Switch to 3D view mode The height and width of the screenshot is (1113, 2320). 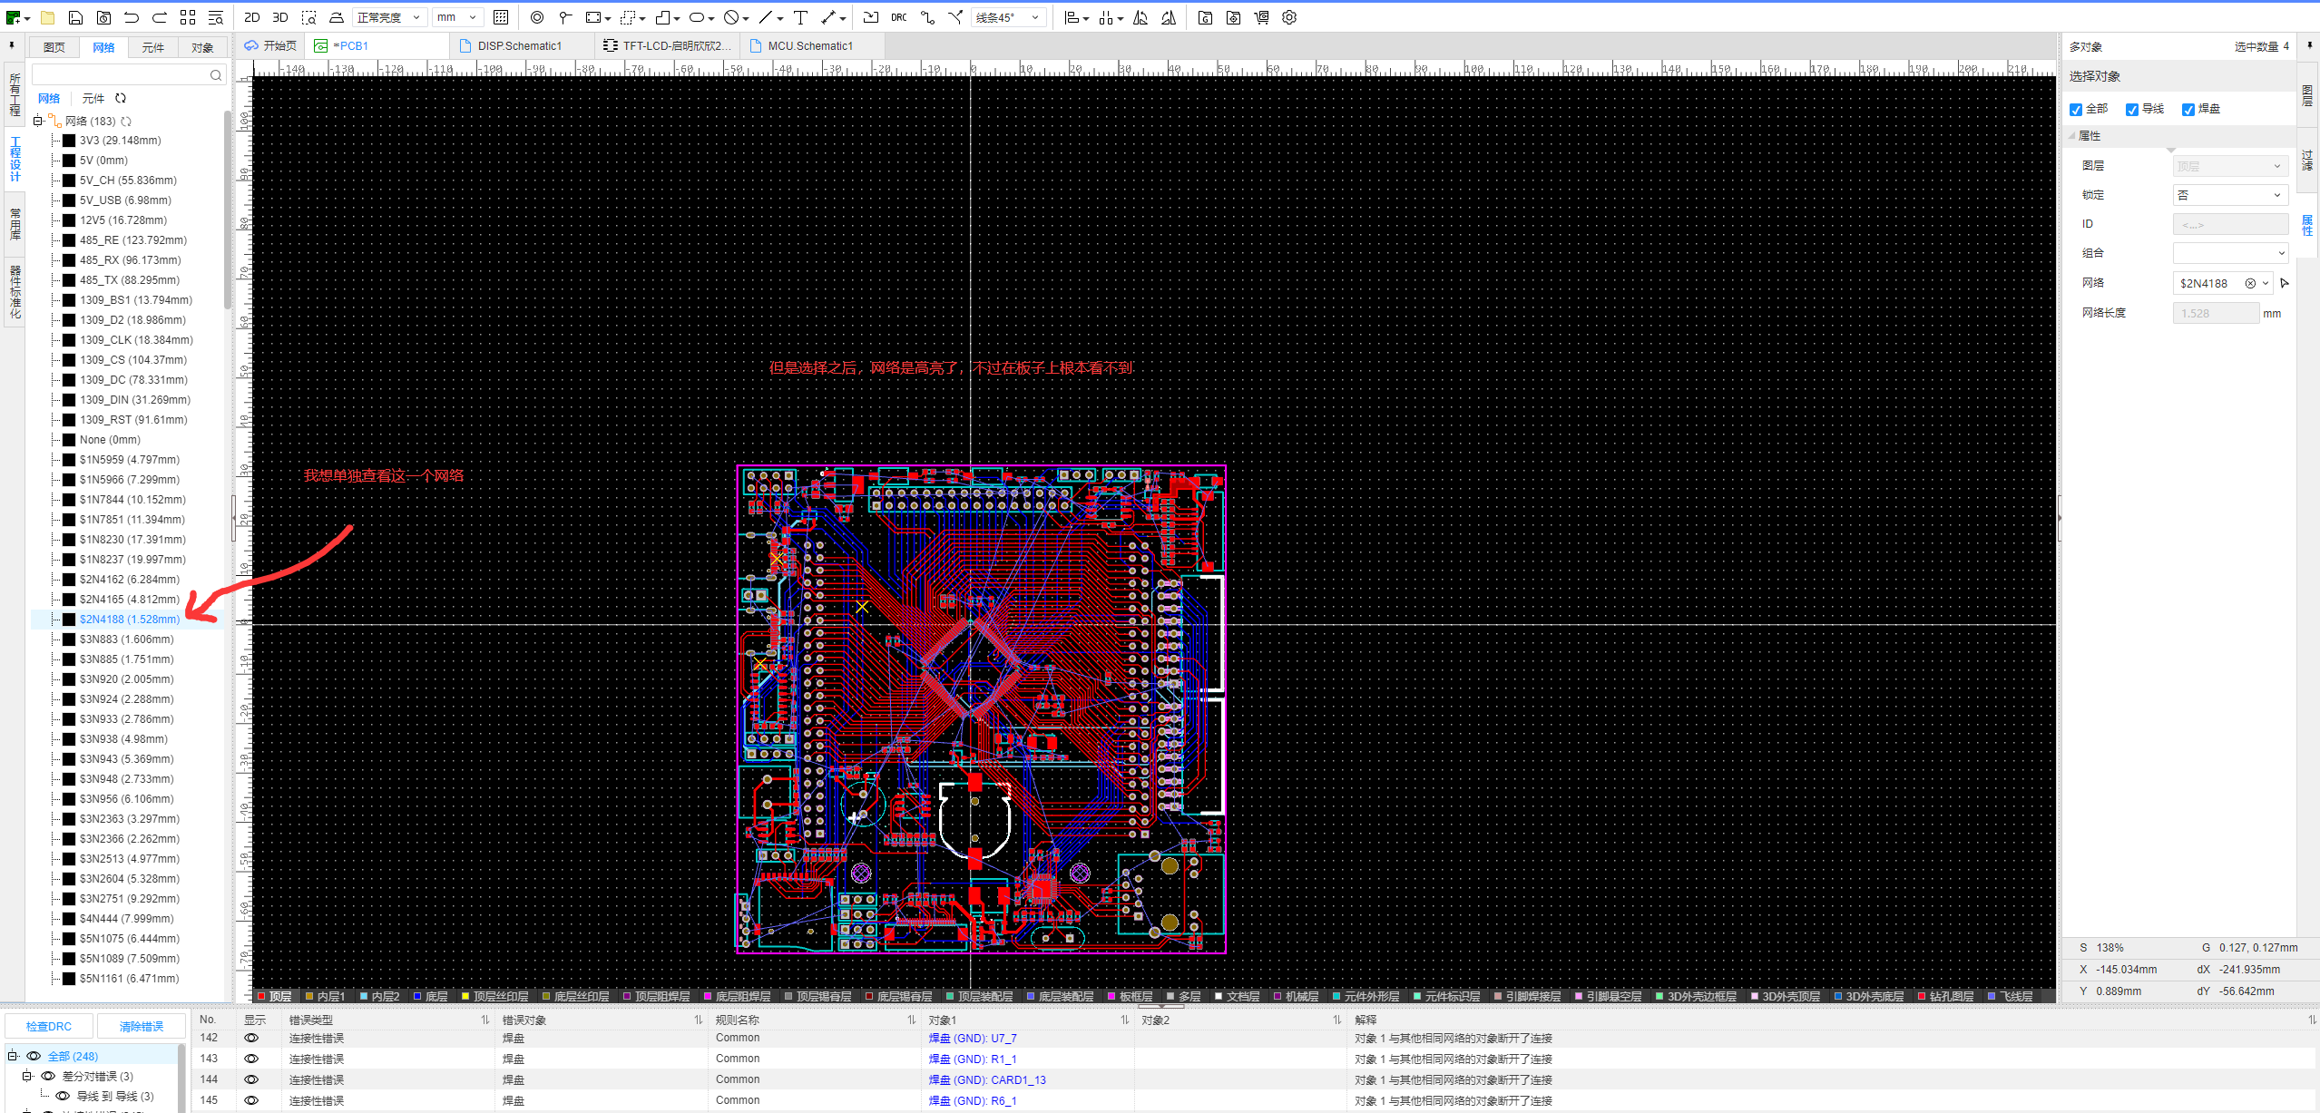click(x=280, y=17)
